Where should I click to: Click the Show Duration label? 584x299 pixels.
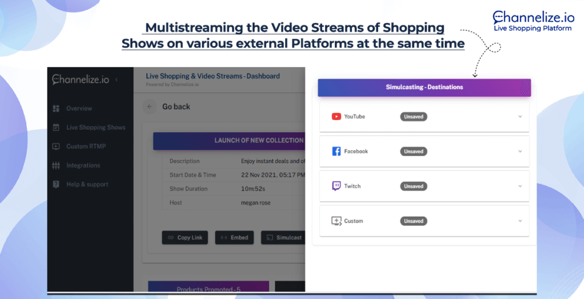188,189
